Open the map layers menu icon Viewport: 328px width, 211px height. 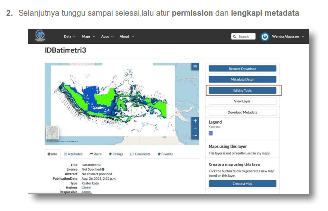coord(195,67)
